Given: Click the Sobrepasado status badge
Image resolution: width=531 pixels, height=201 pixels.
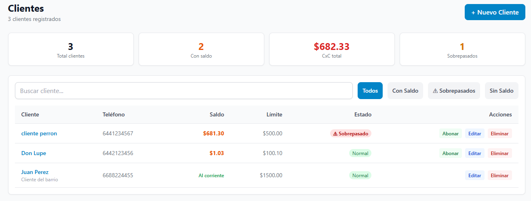Looking at the screenshot, I should point(351,133).
